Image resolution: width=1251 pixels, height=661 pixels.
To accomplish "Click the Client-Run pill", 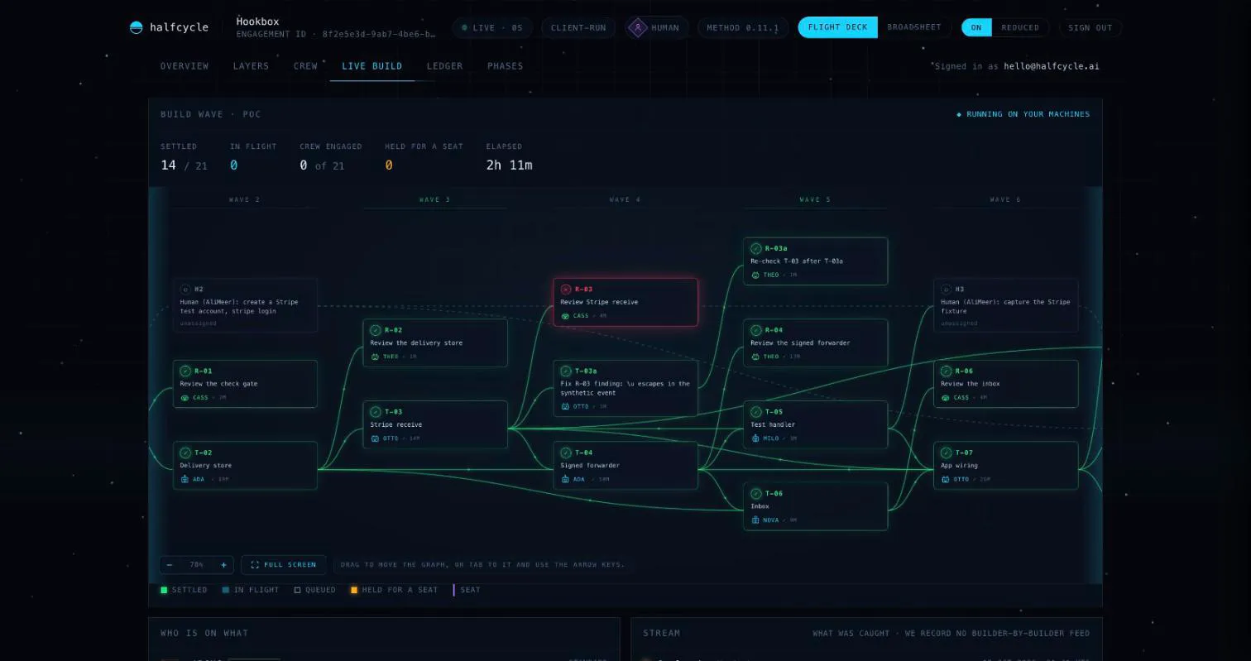I will pos(579,27).
